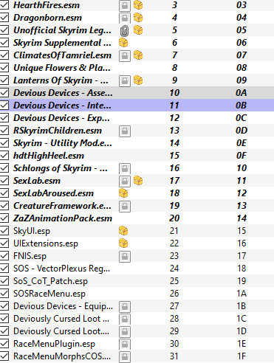Click the lock icon for Devious Devices - Equip...

click(125, 306)
